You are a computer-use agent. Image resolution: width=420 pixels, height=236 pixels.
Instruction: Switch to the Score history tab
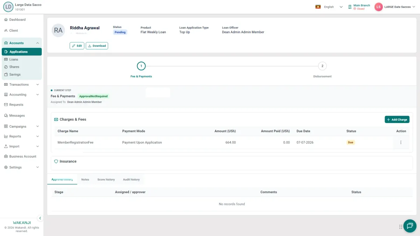click(x=106, y=179)
